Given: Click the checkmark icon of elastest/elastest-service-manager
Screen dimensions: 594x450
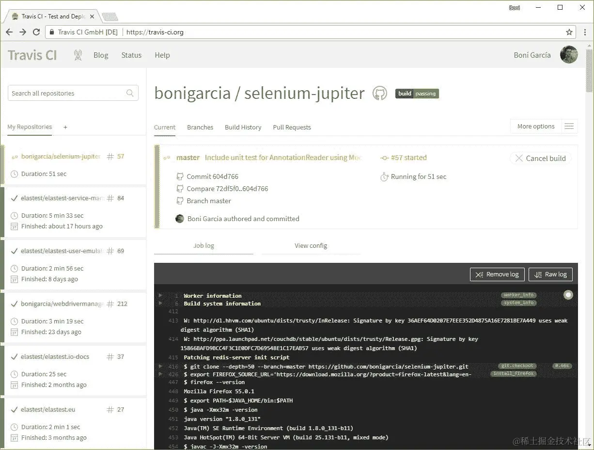Looking at the screenshot, I should click(14, 198).
